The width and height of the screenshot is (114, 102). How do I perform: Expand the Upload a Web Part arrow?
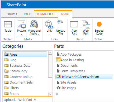(x=35, y=99)
